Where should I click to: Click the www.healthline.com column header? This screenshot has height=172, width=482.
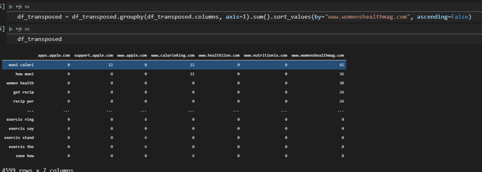pyautogui.click(x=219, y=55)
